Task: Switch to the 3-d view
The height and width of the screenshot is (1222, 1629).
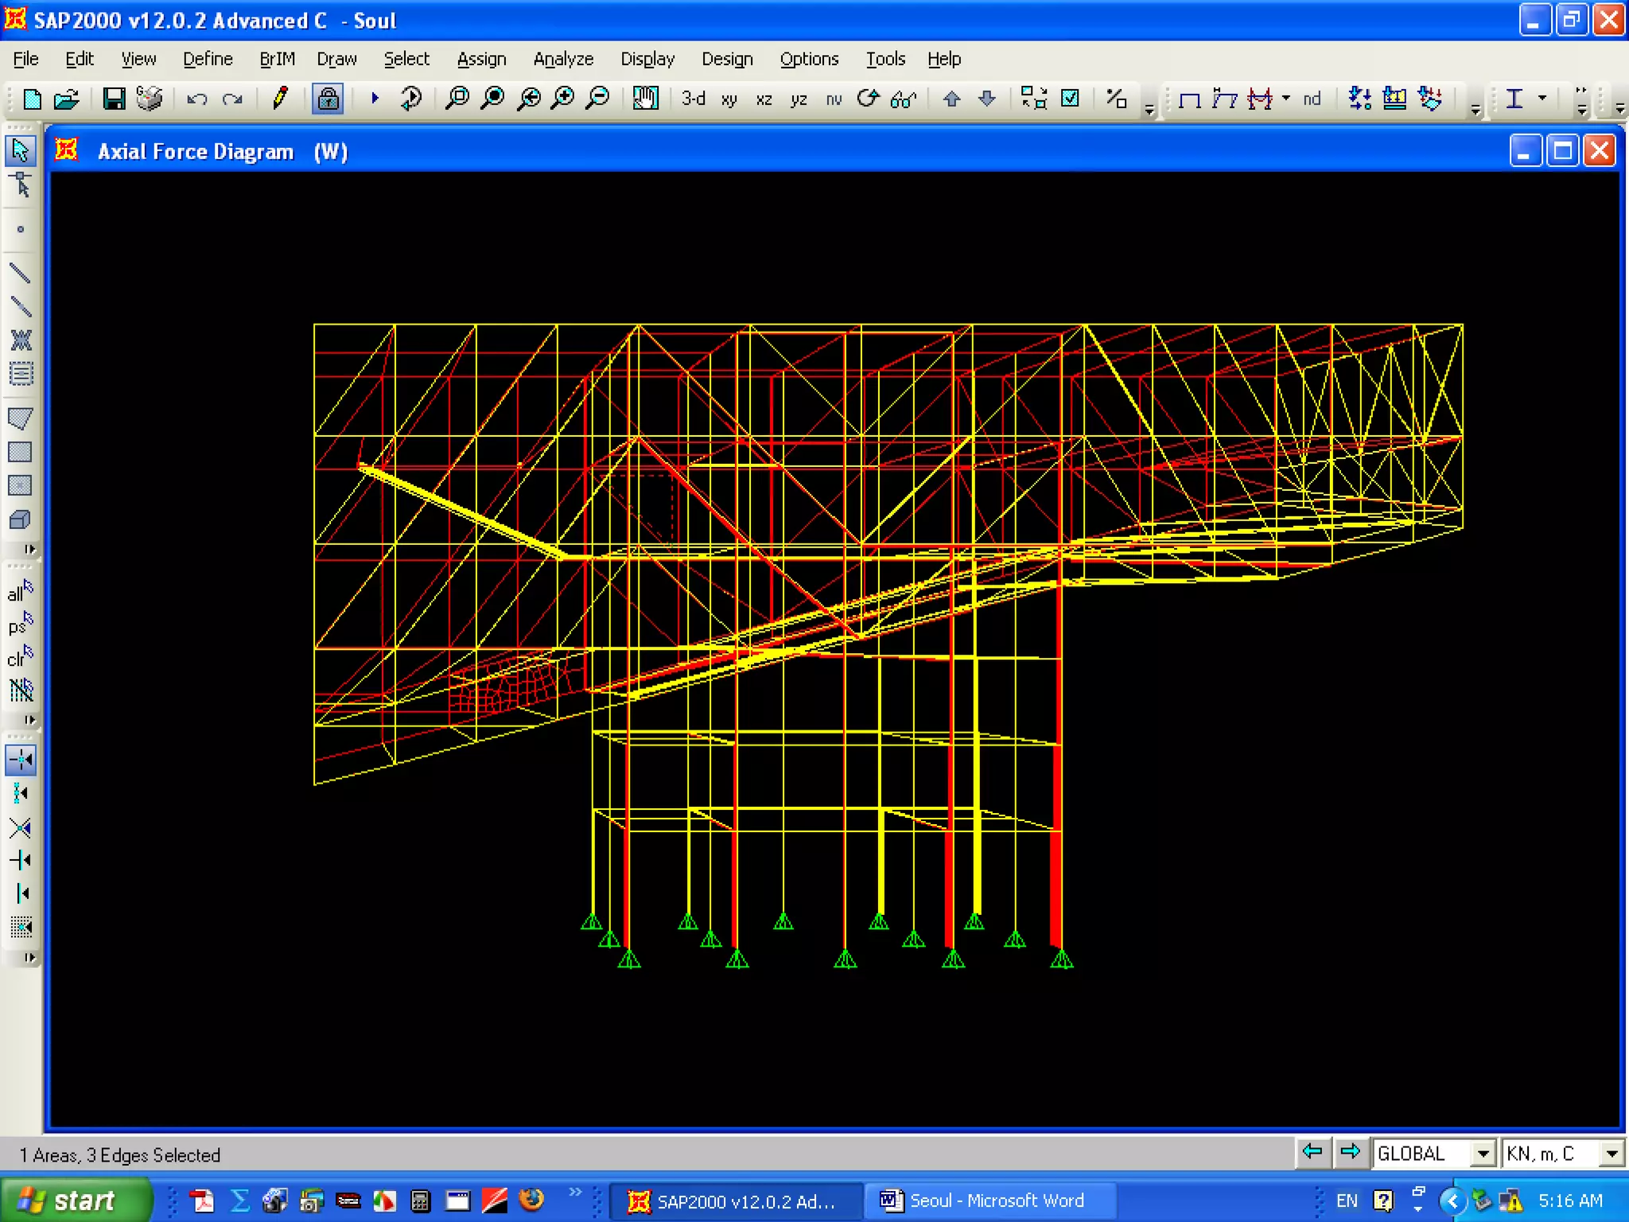Action: 693,99
